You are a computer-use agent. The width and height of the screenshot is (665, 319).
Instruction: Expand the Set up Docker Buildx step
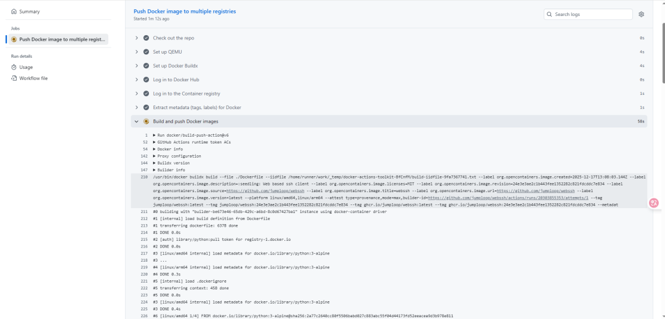pos(137,66)
